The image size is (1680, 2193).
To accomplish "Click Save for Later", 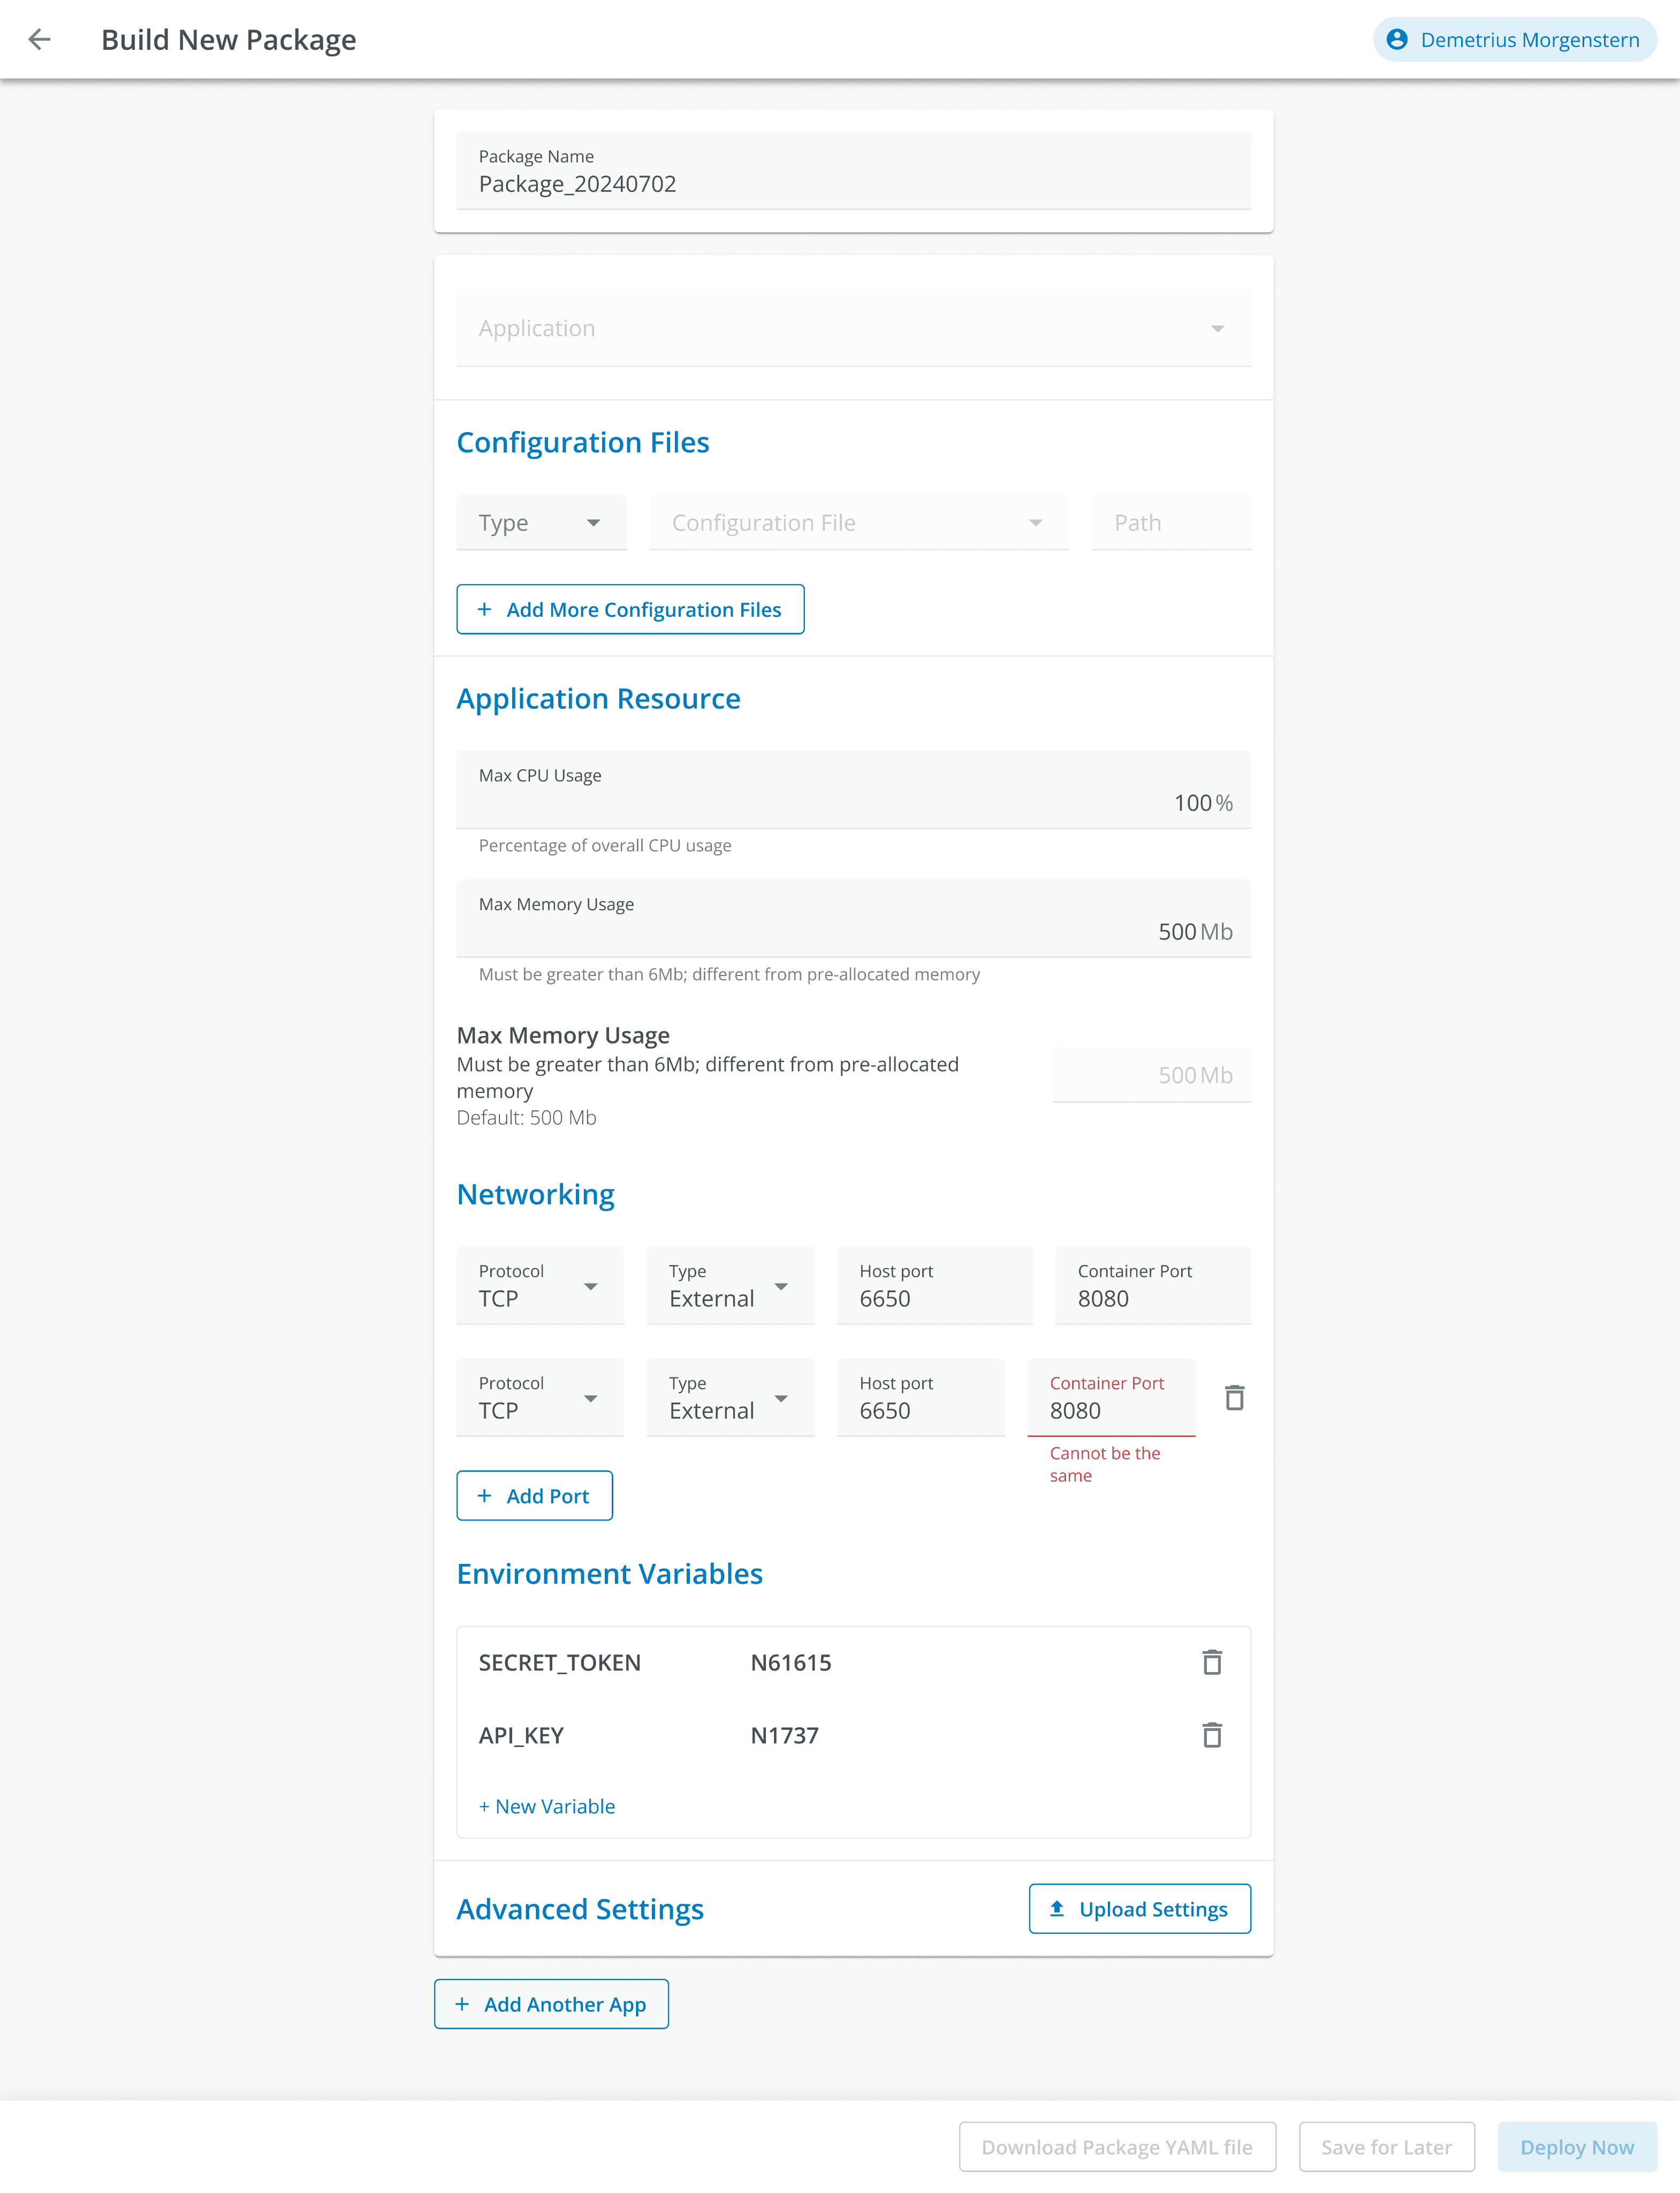I will 1386,2147.
